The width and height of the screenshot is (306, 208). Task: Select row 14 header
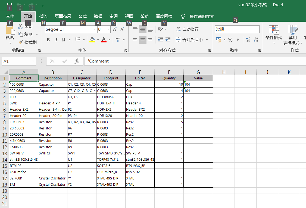[5, 160]
